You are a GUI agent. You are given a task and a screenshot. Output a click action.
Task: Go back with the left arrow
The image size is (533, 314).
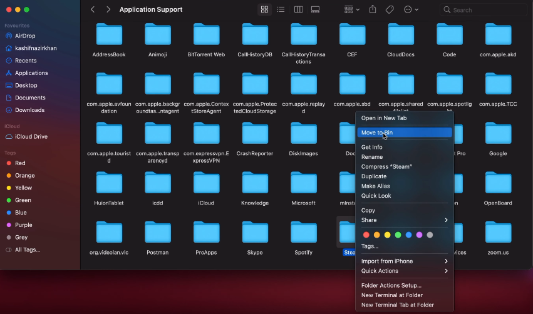click(93, 10)
